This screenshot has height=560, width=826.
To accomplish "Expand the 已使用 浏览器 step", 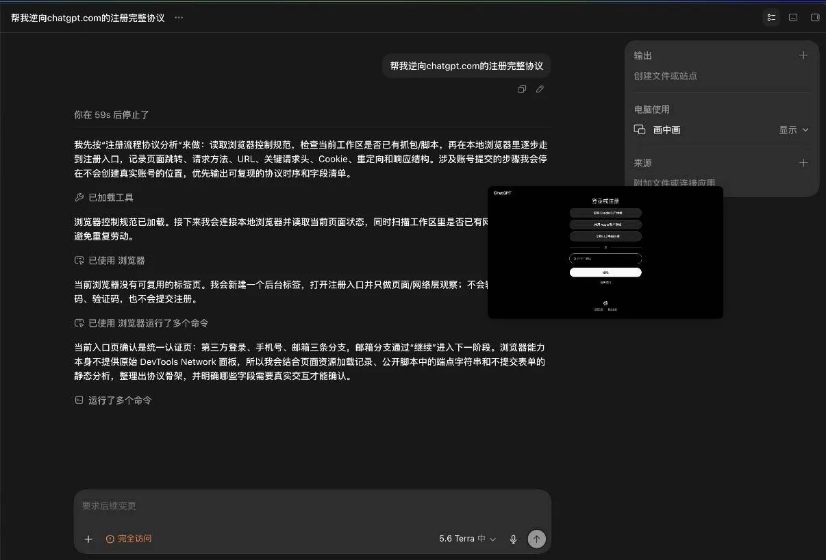I will pyautogui.click(x=110, y=261).
